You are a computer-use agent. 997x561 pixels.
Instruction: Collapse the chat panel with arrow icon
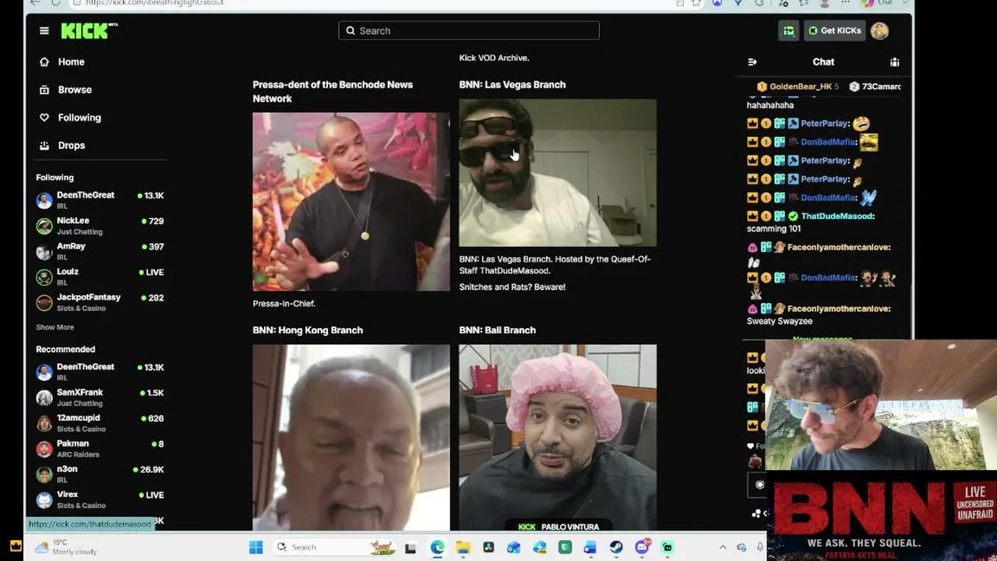click(752, 62)
